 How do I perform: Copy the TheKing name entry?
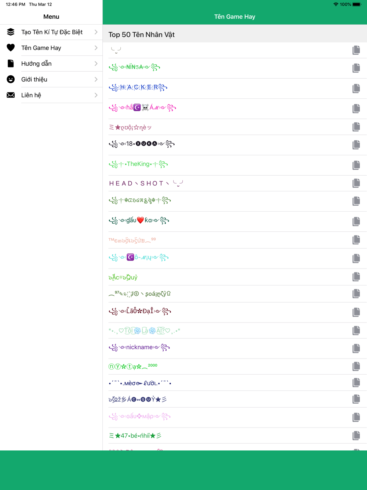pos(356,165)
